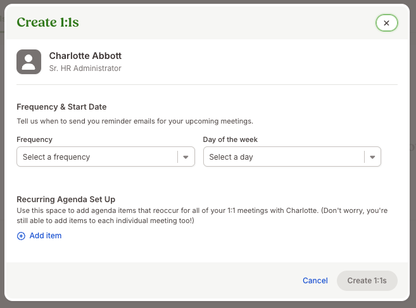Click the disabled 'Create 1:1s' button
The height and width of the screenshot is (308, 416).
point(367,280)
